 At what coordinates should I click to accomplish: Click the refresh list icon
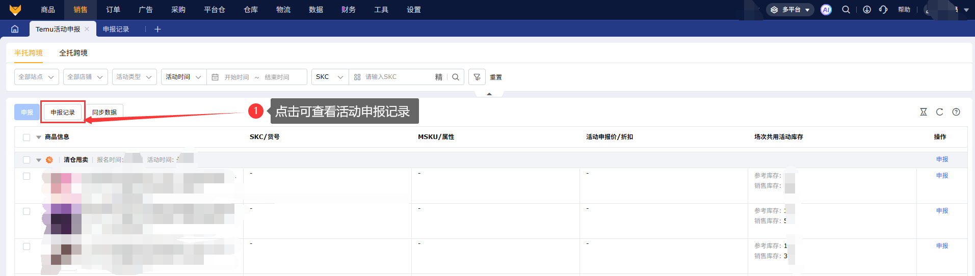click(940, 112)
